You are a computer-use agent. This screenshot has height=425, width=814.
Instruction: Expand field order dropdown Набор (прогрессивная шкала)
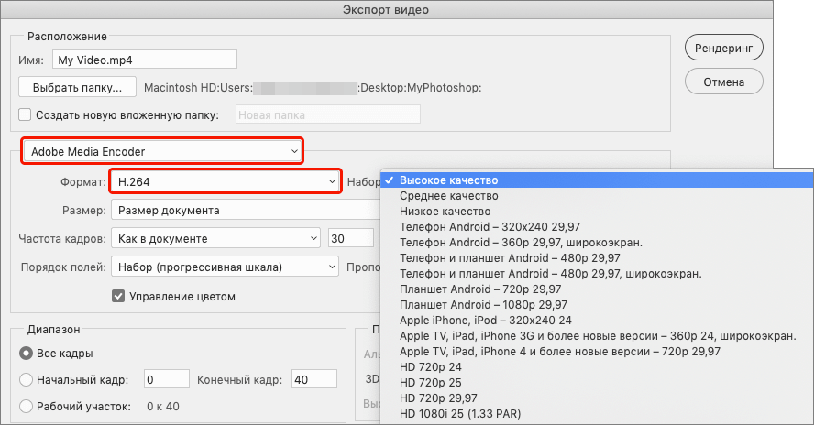225,267
